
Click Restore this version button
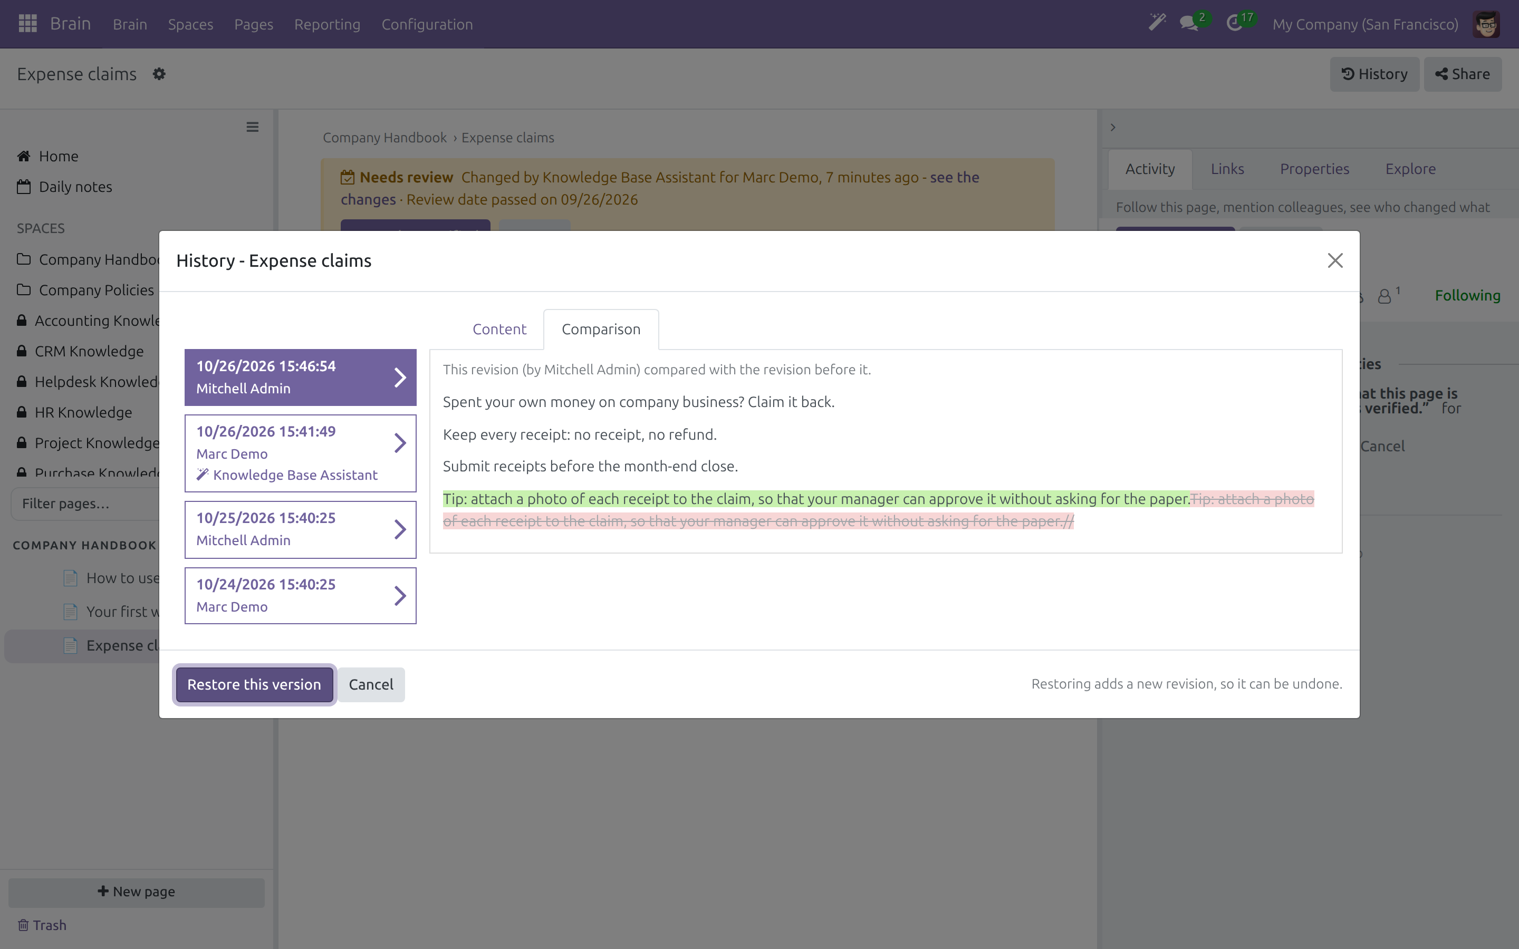tap(254, 684)
